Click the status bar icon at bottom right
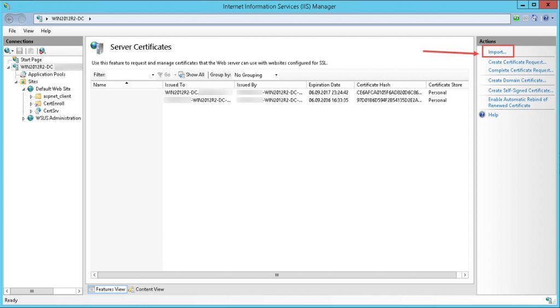 coord(549,300)
